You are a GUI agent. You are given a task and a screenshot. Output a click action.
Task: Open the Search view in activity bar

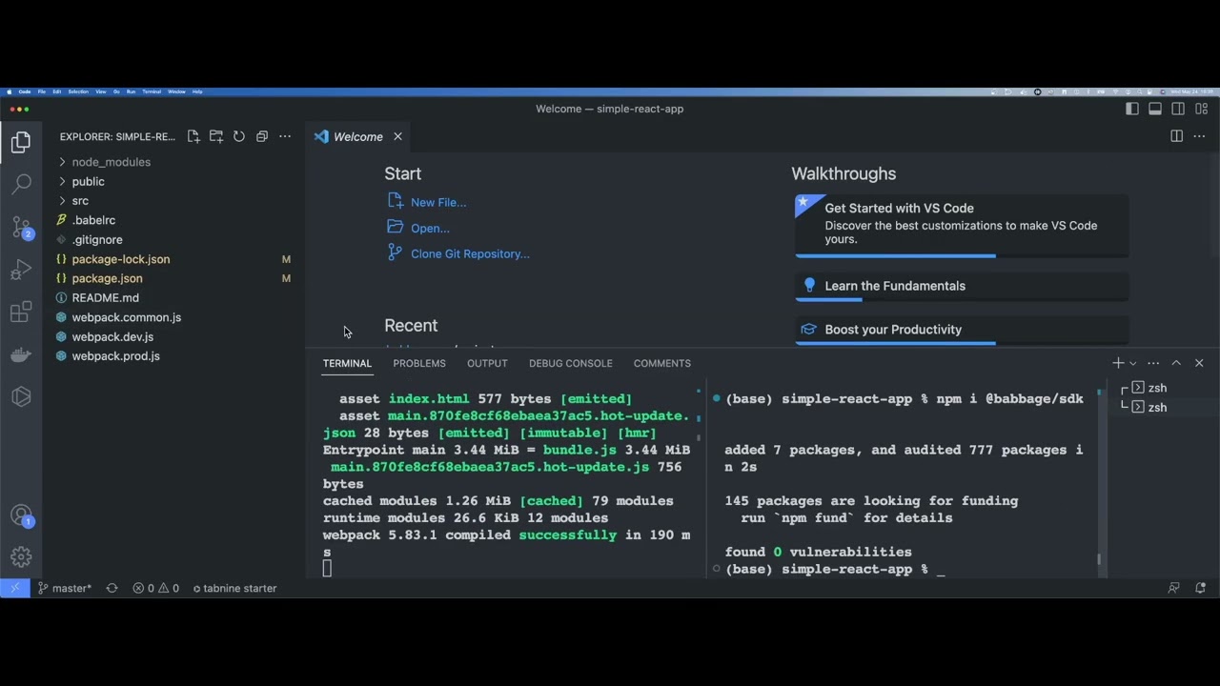(21, 183)
